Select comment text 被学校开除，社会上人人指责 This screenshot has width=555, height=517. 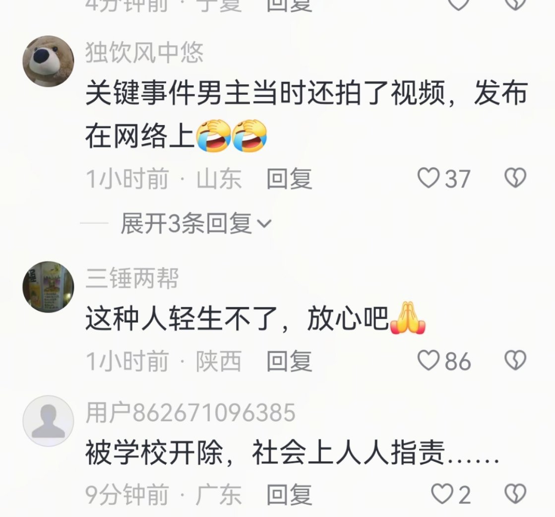265,452
